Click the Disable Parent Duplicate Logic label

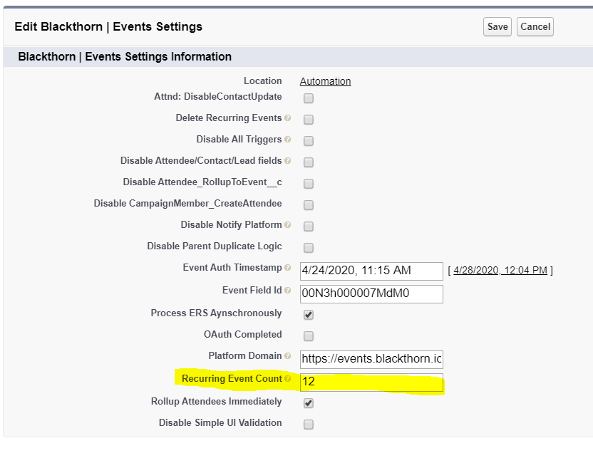[215, 246]
